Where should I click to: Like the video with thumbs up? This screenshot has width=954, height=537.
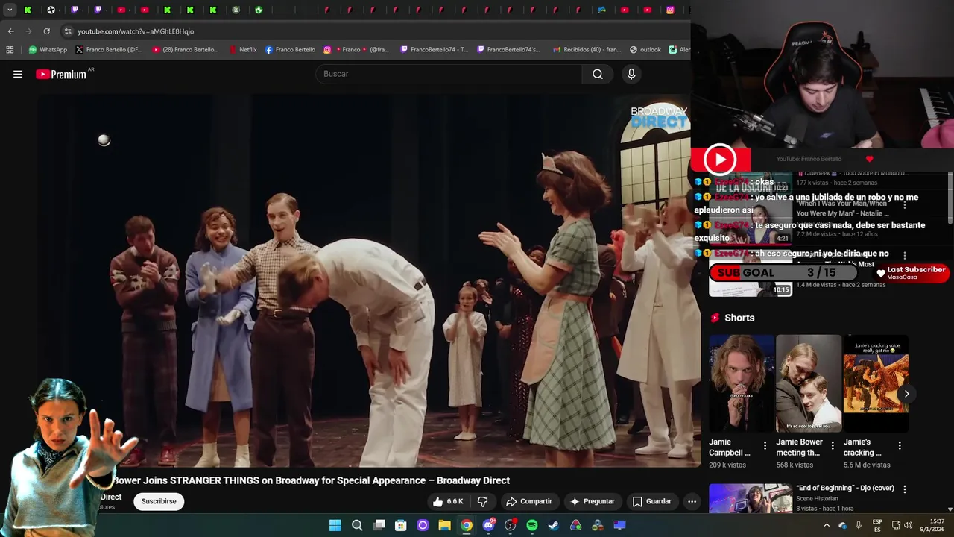click(447, 501)
